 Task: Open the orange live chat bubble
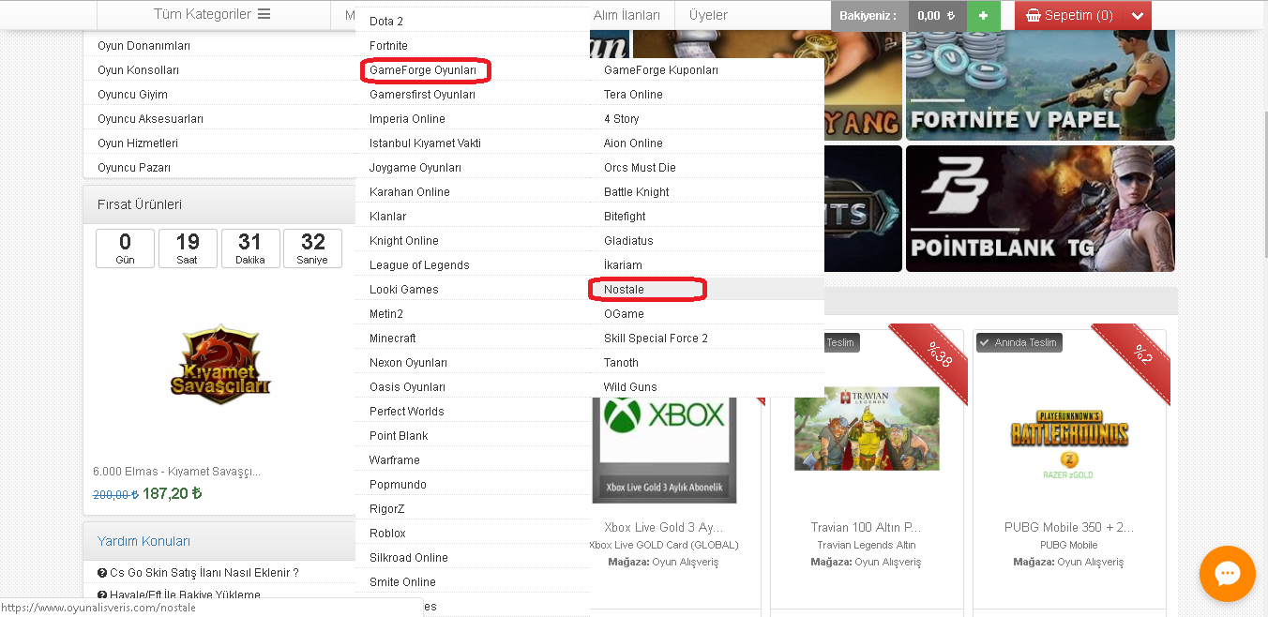point(1227,574)
